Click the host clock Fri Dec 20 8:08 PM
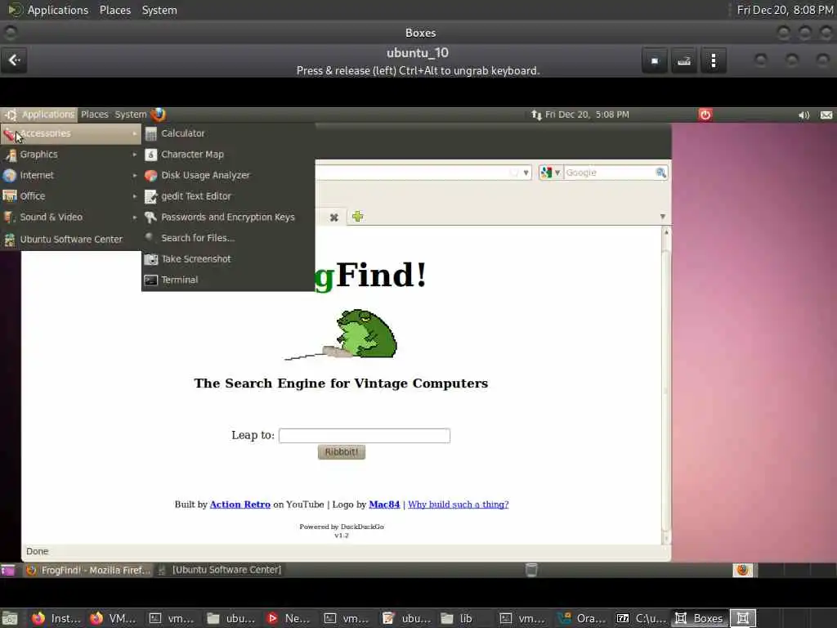837x628 pixels. (784, 10)
